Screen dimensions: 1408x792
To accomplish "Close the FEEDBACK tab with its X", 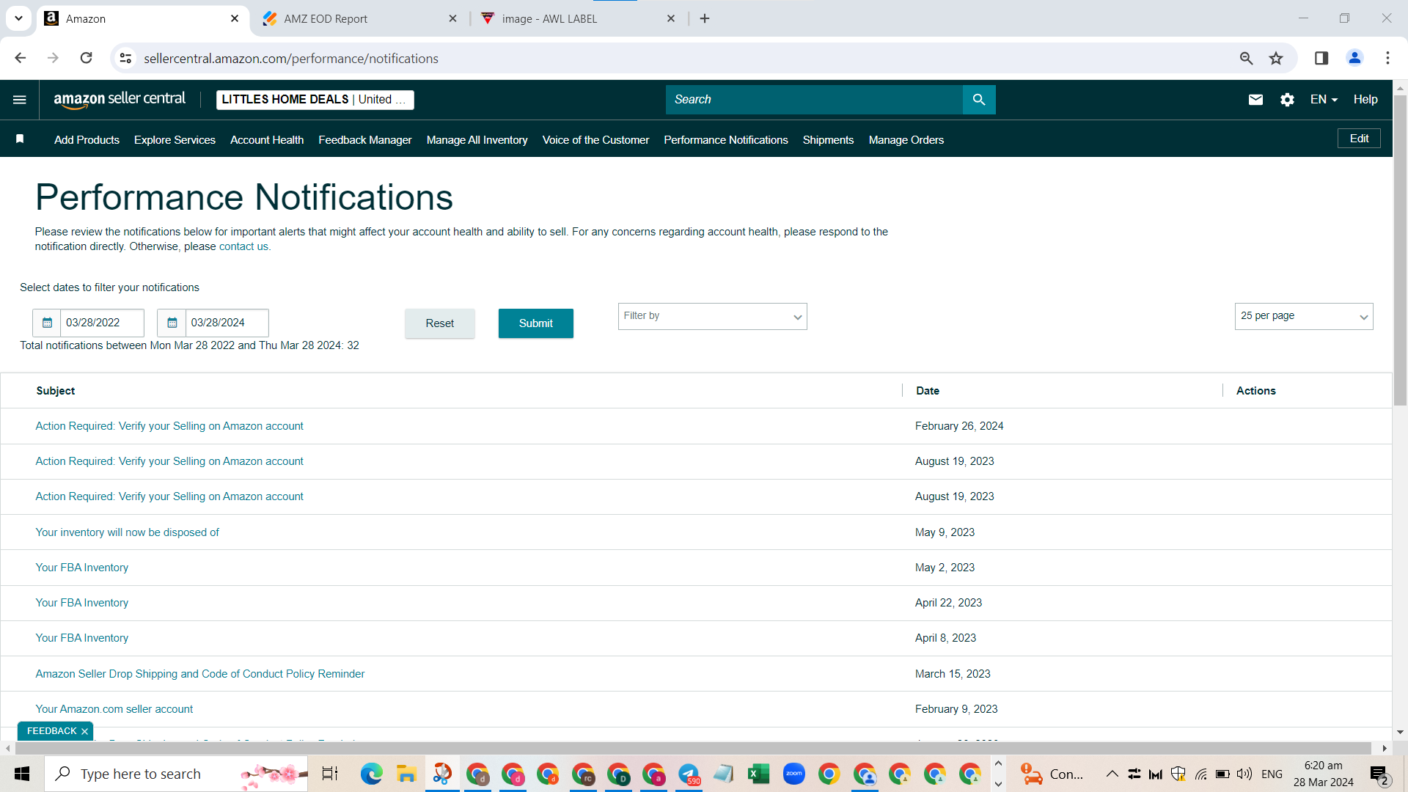I will [85, 732].
